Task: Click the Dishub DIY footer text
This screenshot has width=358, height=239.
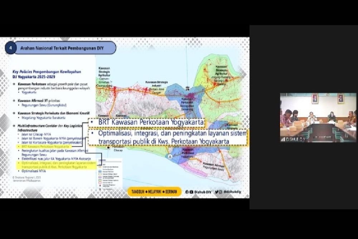Action: [x=203, y=192]
